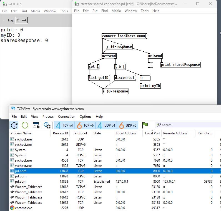The height and width of the screenshot is (211, 221).
Task: Minimize the patch window
Action: pos(185,4)
